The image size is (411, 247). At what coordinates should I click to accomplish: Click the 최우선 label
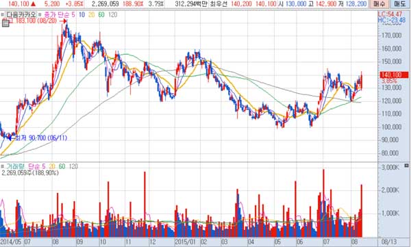pos(219,4)
